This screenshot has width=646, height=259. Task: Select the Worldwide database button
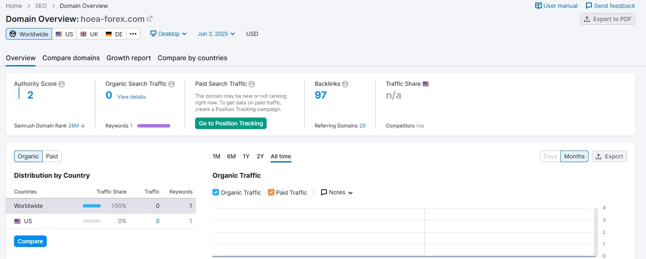(x=29, y=34)
